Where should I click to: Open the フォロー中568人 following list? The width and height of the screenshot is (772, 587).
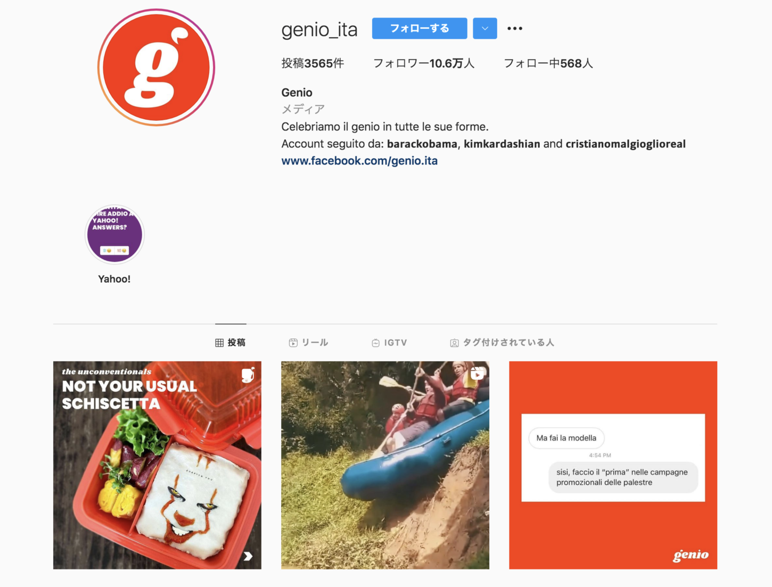tap(548, 63)
